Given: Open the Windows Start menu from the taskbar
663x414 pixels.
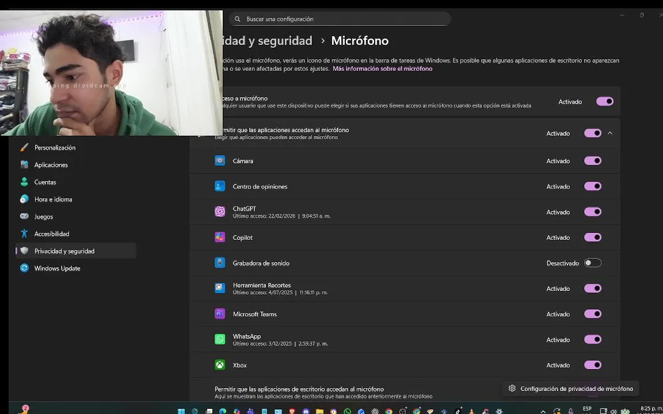Looking at the screenshot, I should tap(181, 412).
